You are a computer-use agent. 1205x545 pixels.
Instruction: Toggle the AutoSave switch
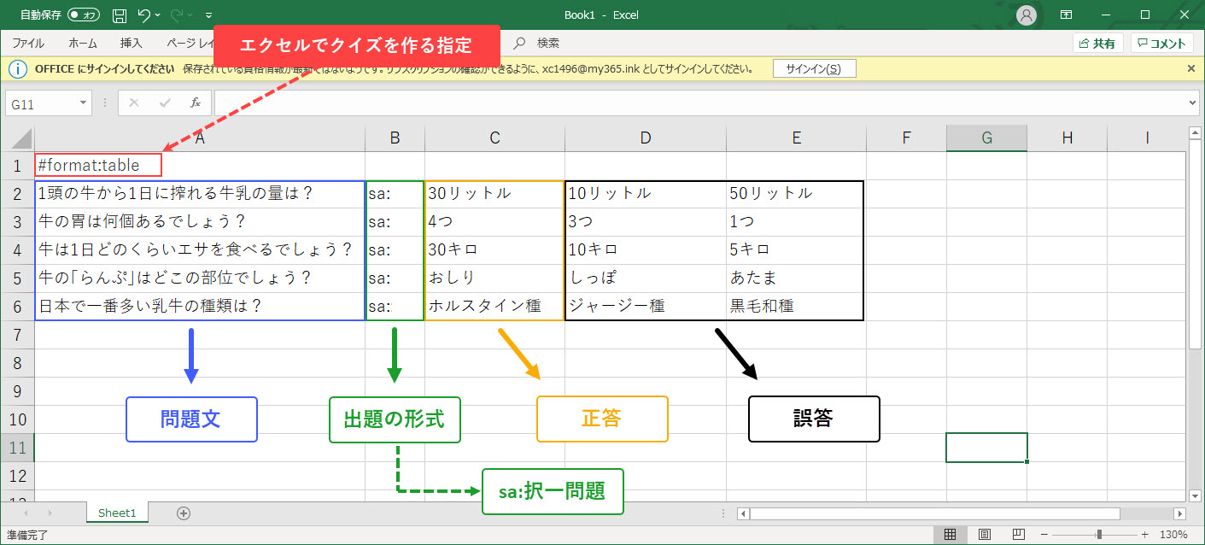[83, 15]
